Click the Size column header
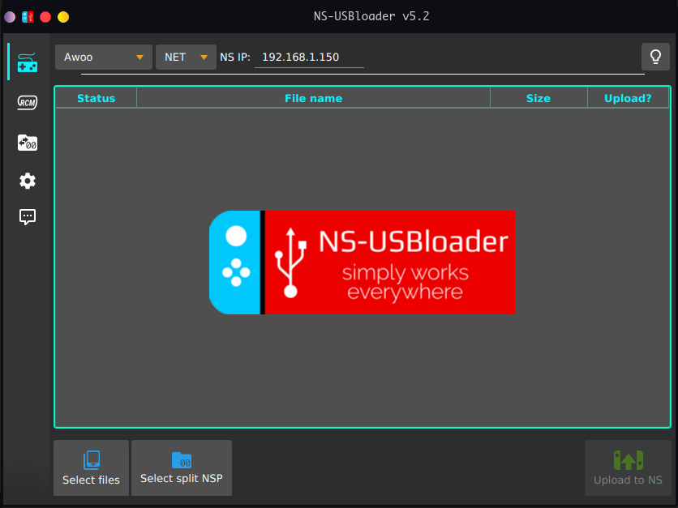 (538, 98)
